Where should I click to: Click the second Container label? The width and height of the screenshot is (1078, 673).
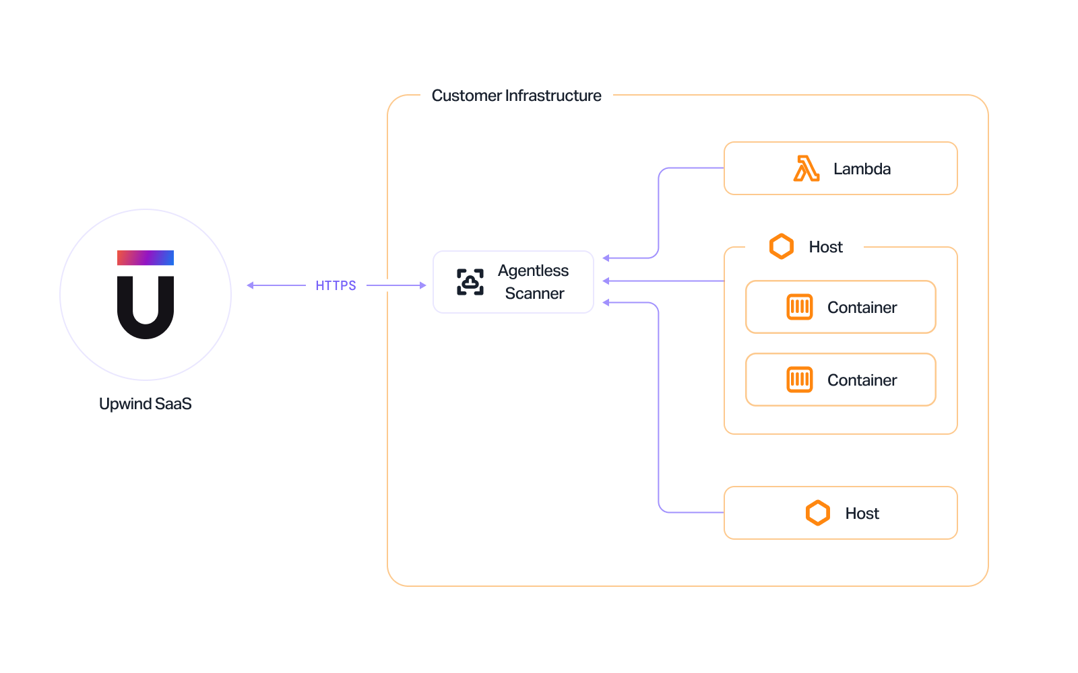[862, 380]
